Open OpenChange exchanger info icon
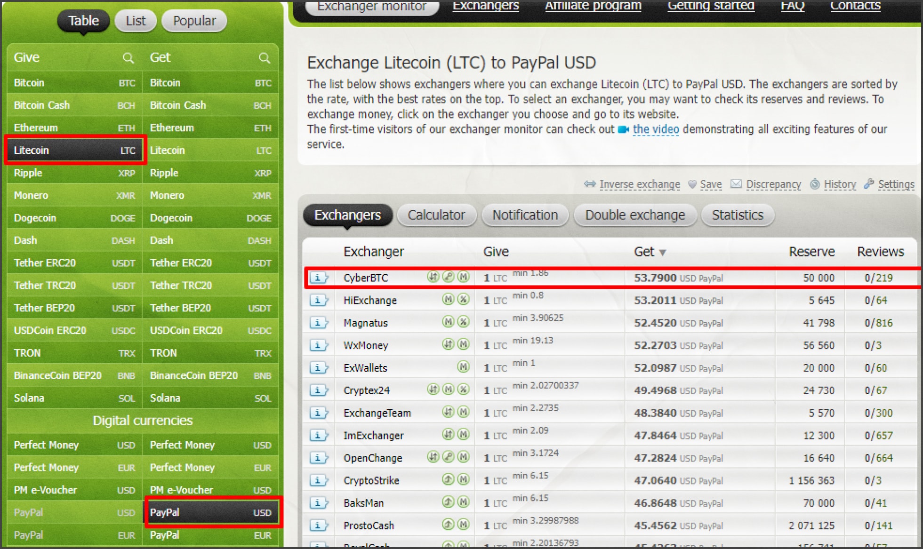The width and height of the screenshot is (923, 549). coord(319,458)
